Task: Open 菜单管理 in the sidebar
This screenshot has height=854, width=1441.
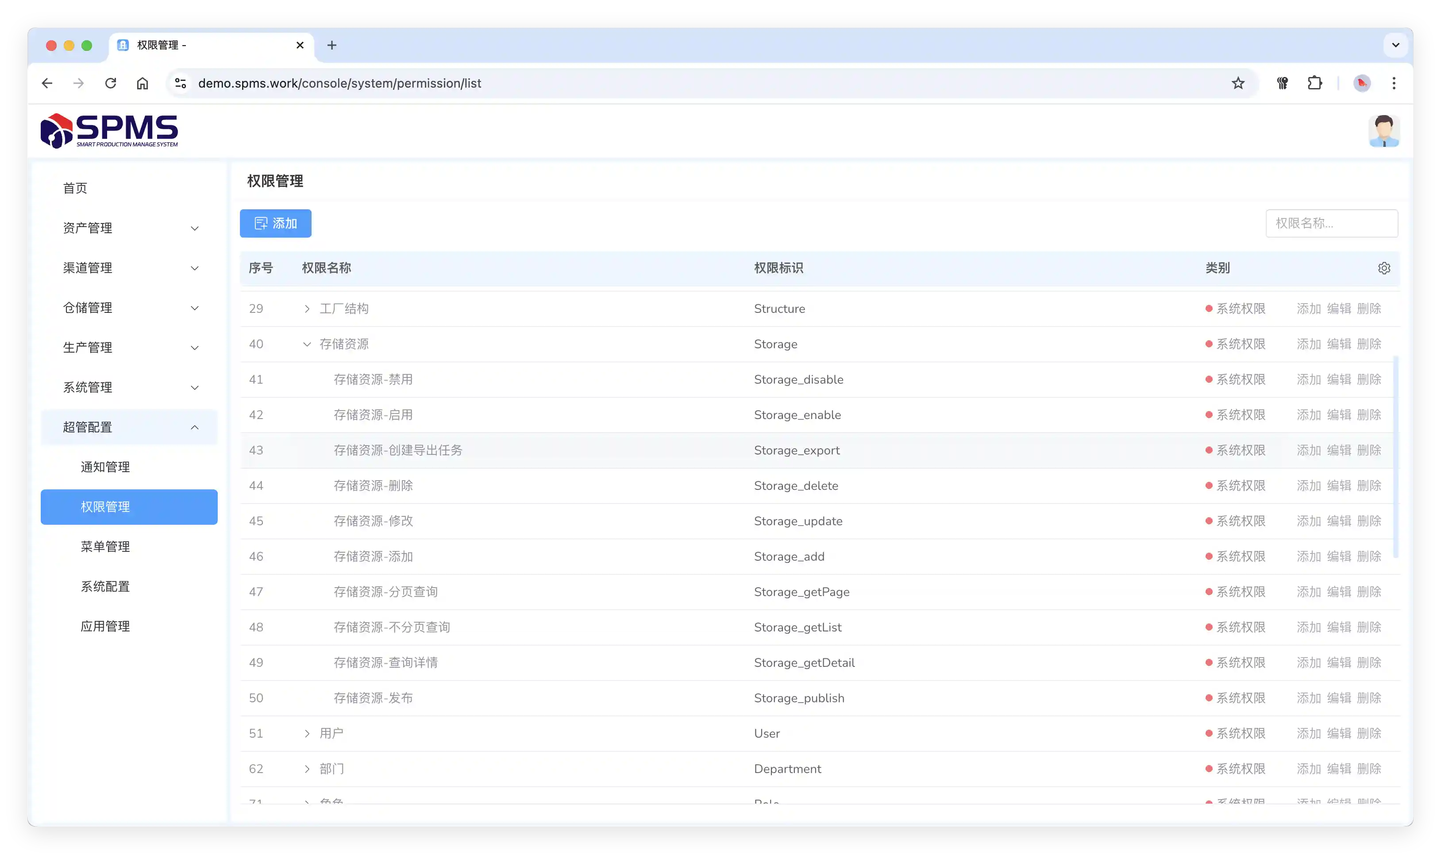Action: 105,547
